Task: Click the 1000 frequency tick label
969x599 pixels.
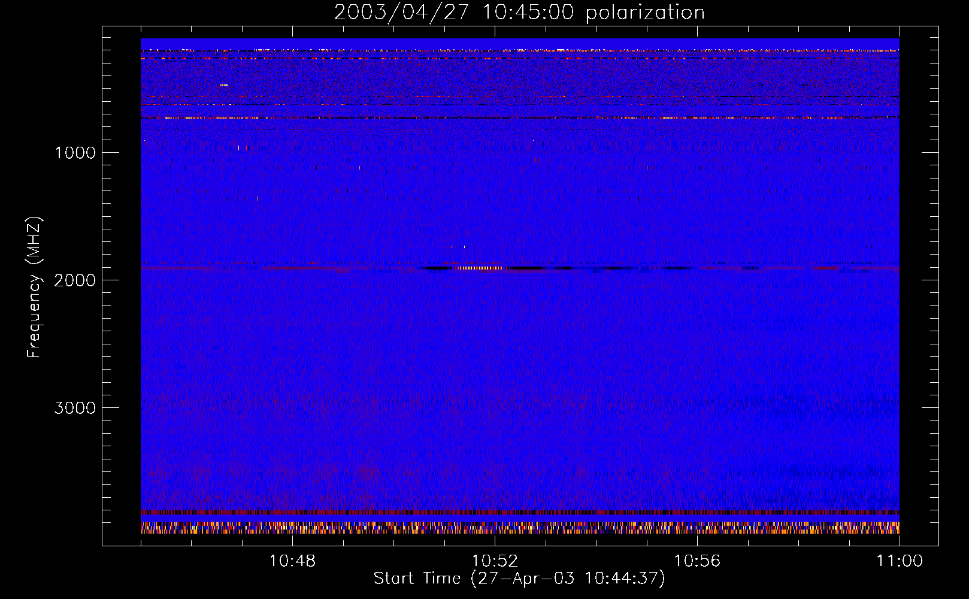Action: pos(75,153)
